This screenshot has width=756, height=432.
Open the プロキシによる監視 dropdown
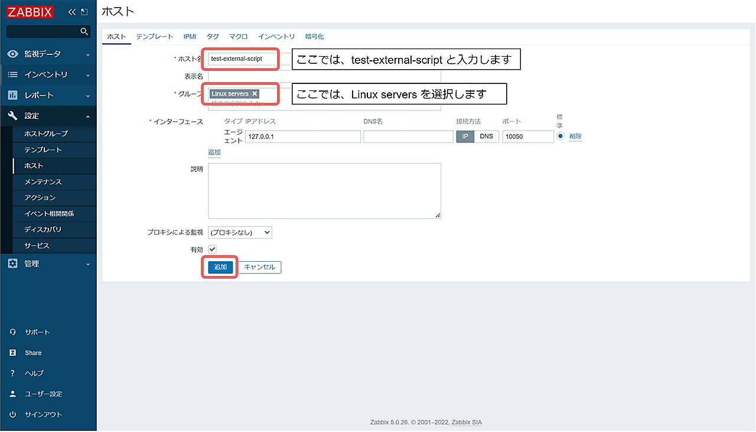pyautogui.click(x=239, y=232)
